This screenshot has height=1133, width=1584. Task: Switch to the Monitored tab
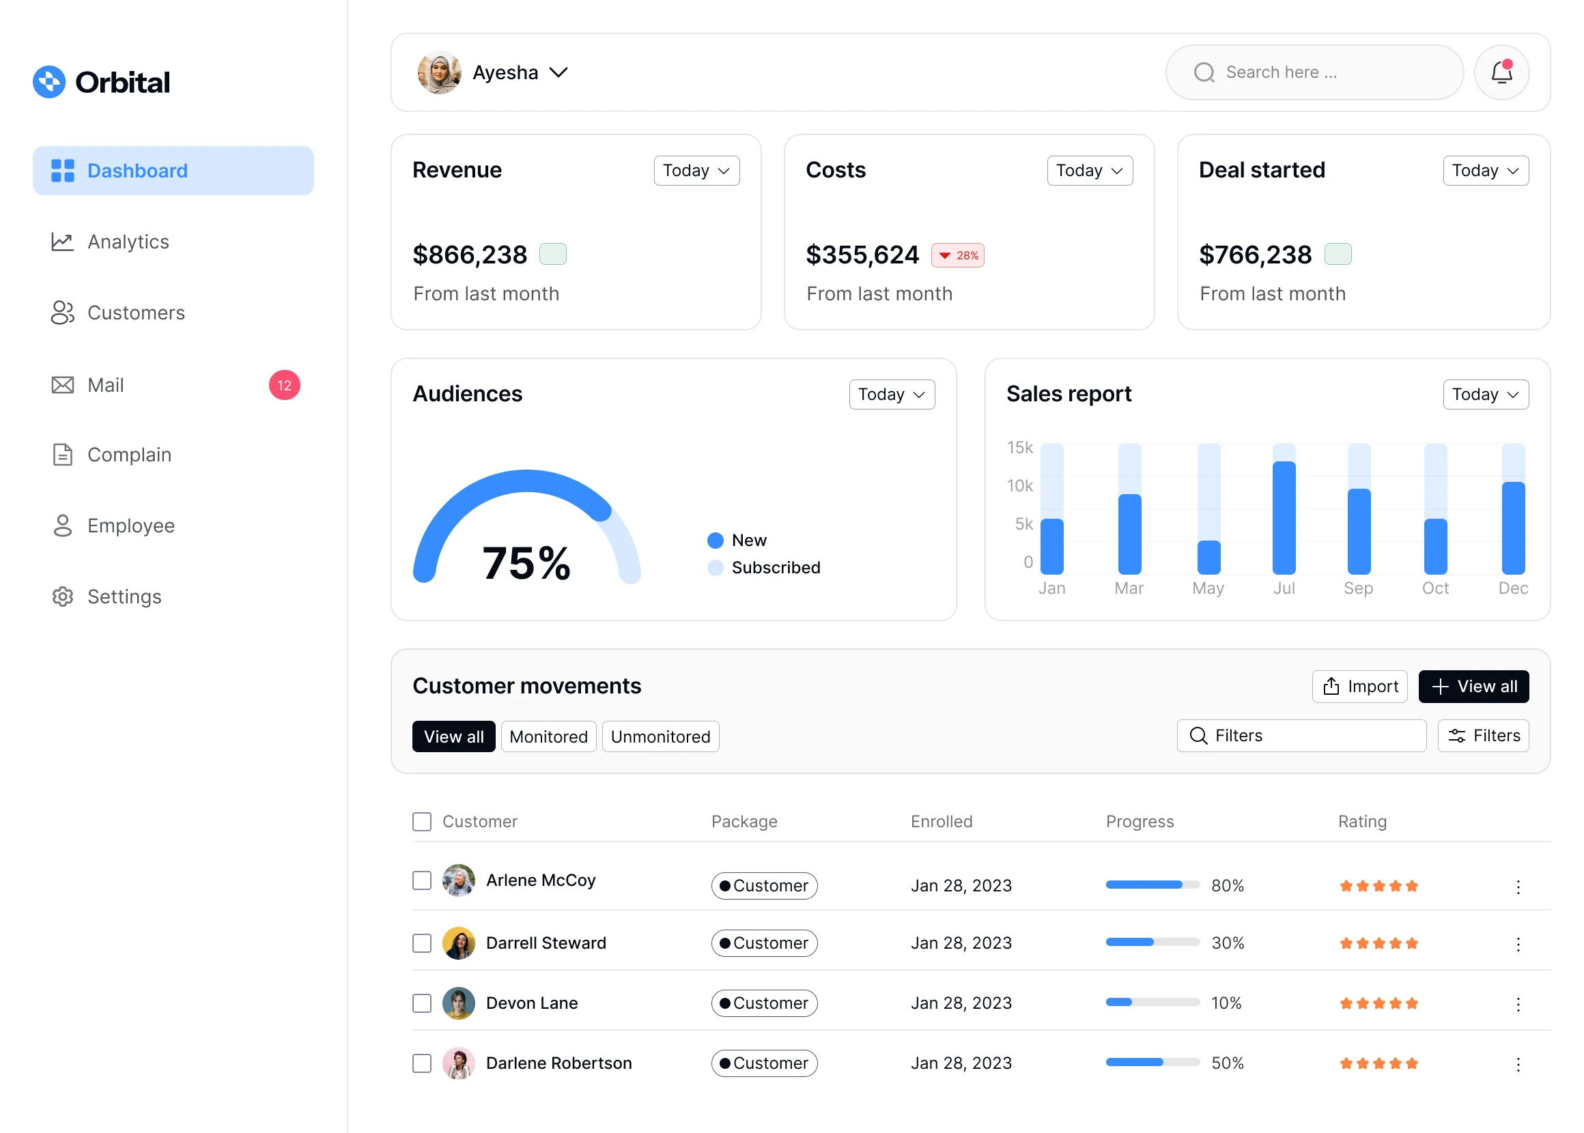tap(548, 736)
